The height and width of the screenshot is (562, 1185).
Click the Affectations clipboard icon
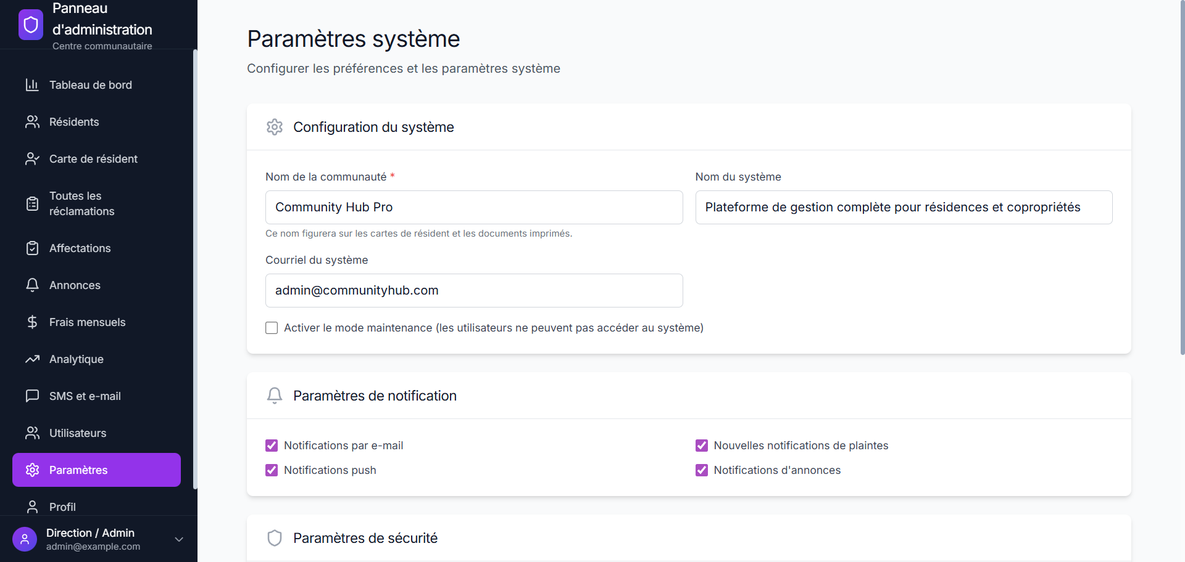[x=33, y=248]
